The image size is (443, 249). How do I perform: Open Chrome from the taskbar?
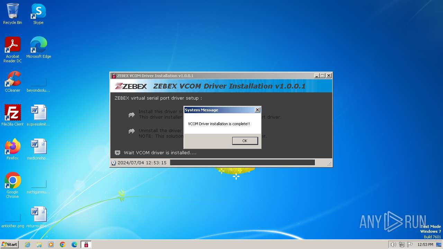pos(63,245)
